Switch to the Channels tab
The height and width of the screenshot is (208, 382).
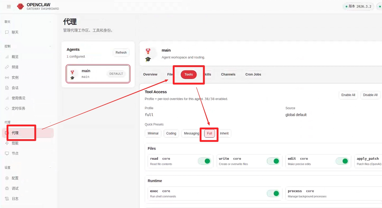(228, 74)
